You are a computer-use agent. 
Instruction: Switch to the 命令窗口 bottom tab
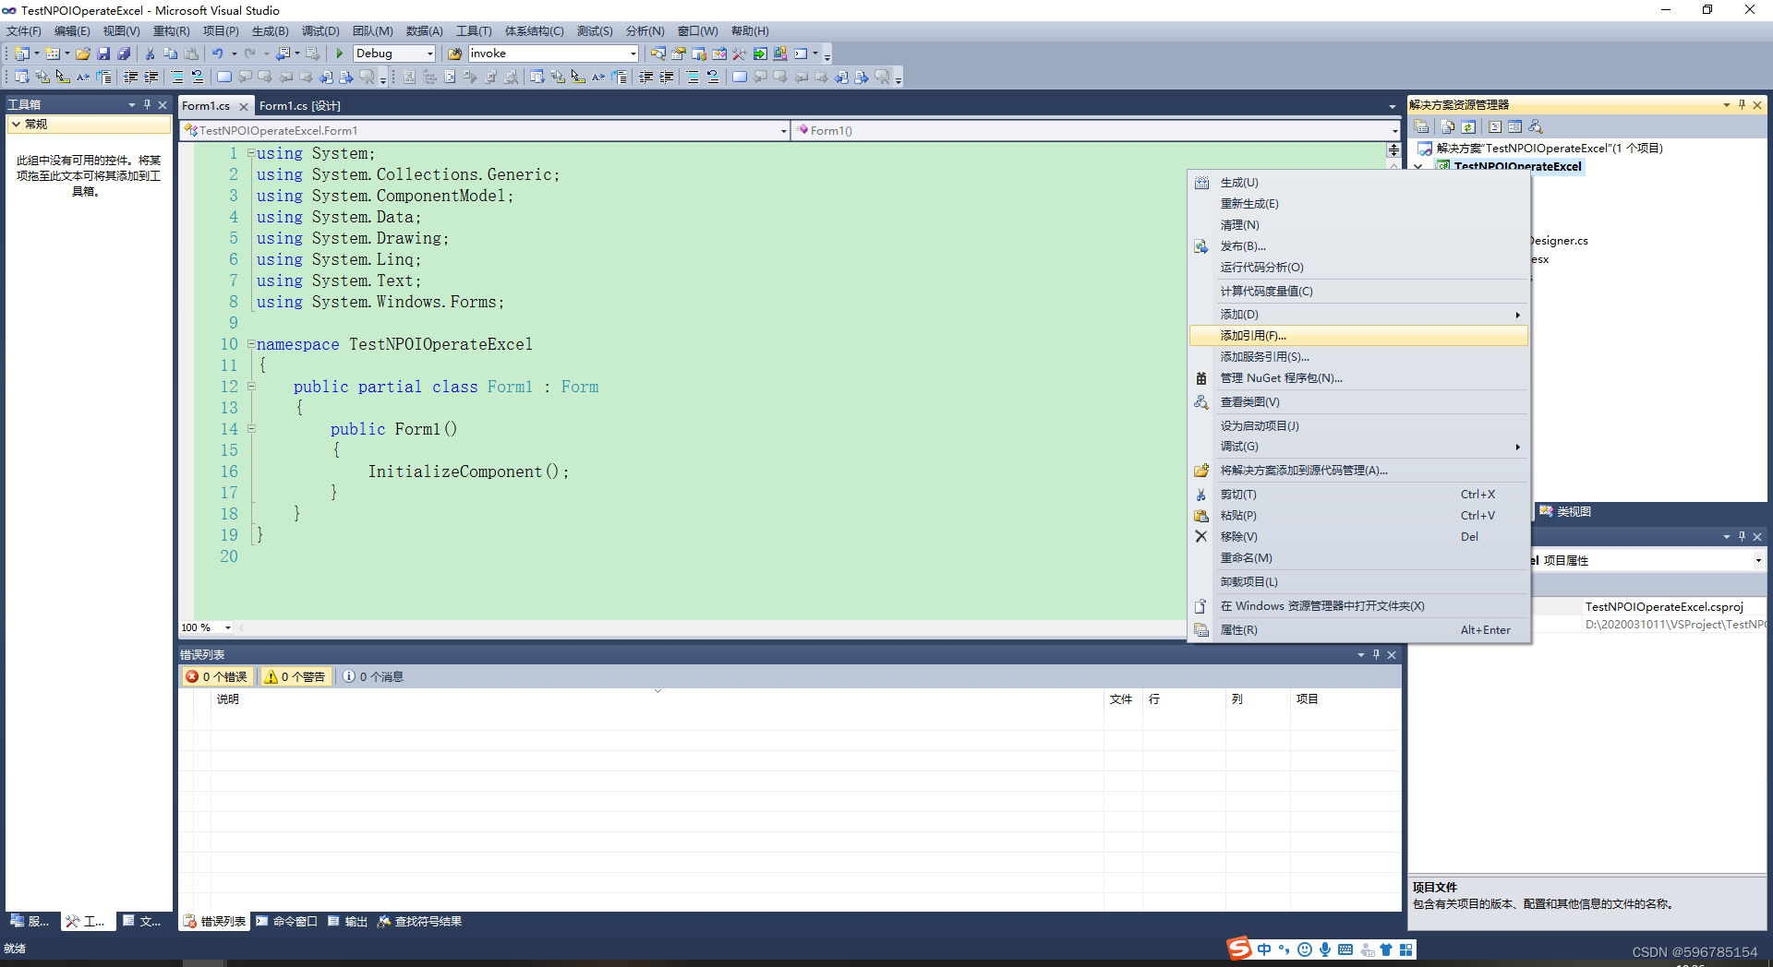tap(287, 921)
